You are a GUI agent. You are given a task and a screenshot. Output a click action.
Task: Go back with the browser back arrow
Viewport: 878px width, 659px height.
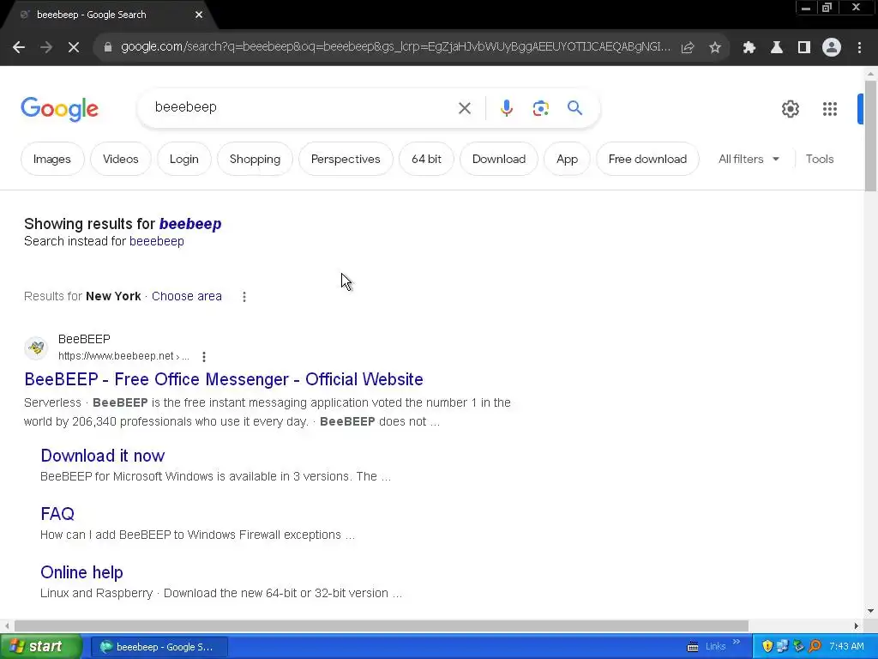(19, 48)
